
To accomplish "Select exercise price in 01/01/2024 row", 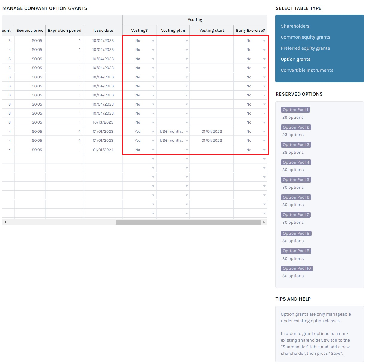I will [30, 150].
